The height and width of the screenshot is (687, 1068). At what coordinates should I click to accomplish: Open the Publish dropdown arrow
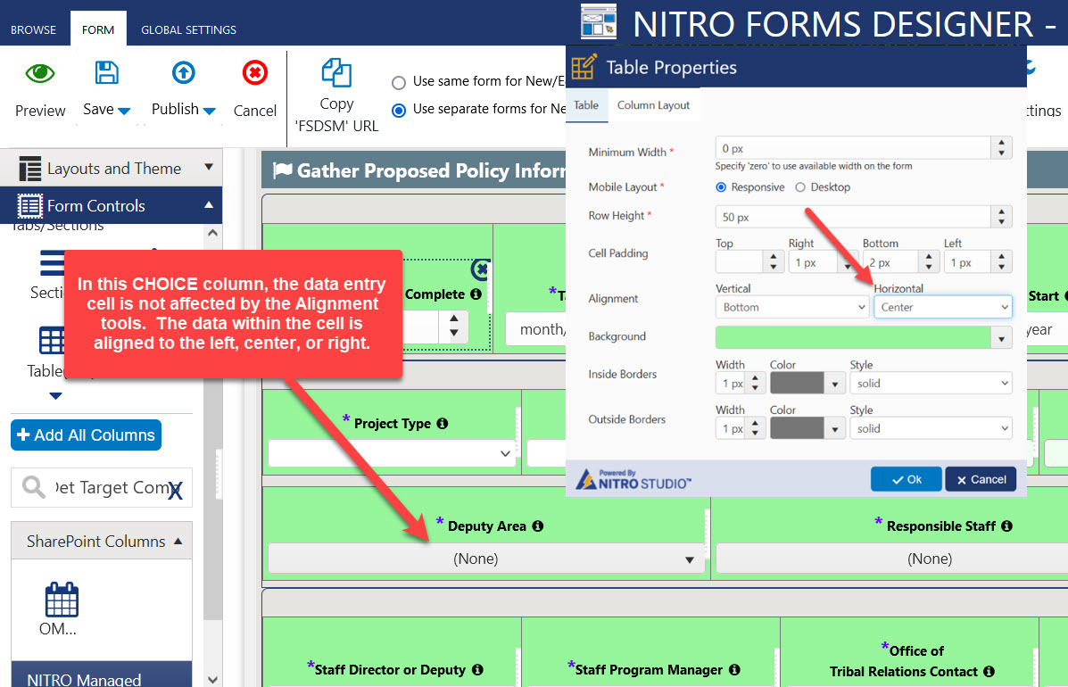[209, 111]
